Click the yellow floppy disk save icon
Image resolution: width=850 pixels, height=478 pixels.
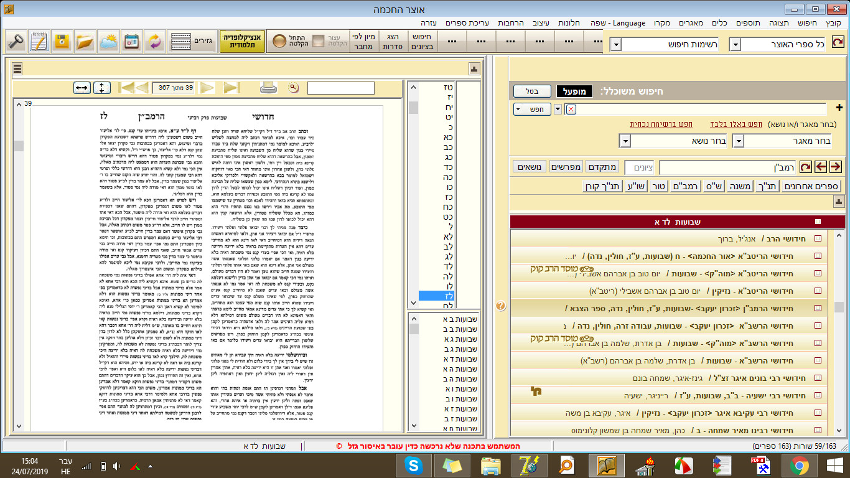[x=62, y=42]
